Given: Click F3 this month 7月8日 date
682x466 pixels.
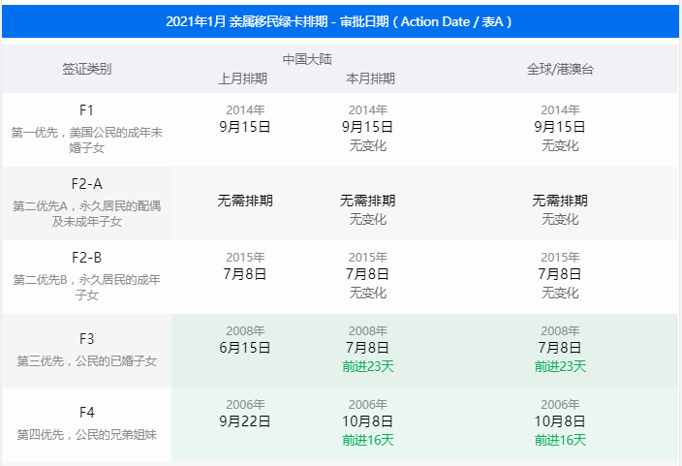Looking at the screenshot, I should click(x=368, y=348).
